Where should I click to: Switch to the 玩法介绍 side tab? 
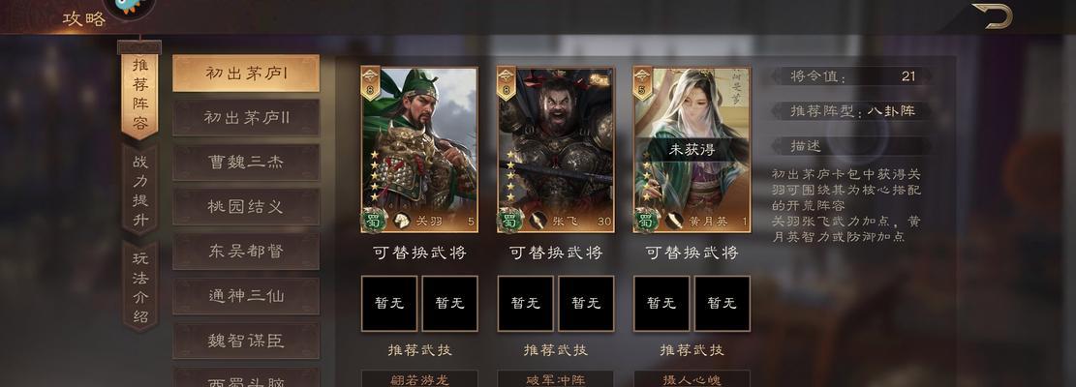pos(140,287)
